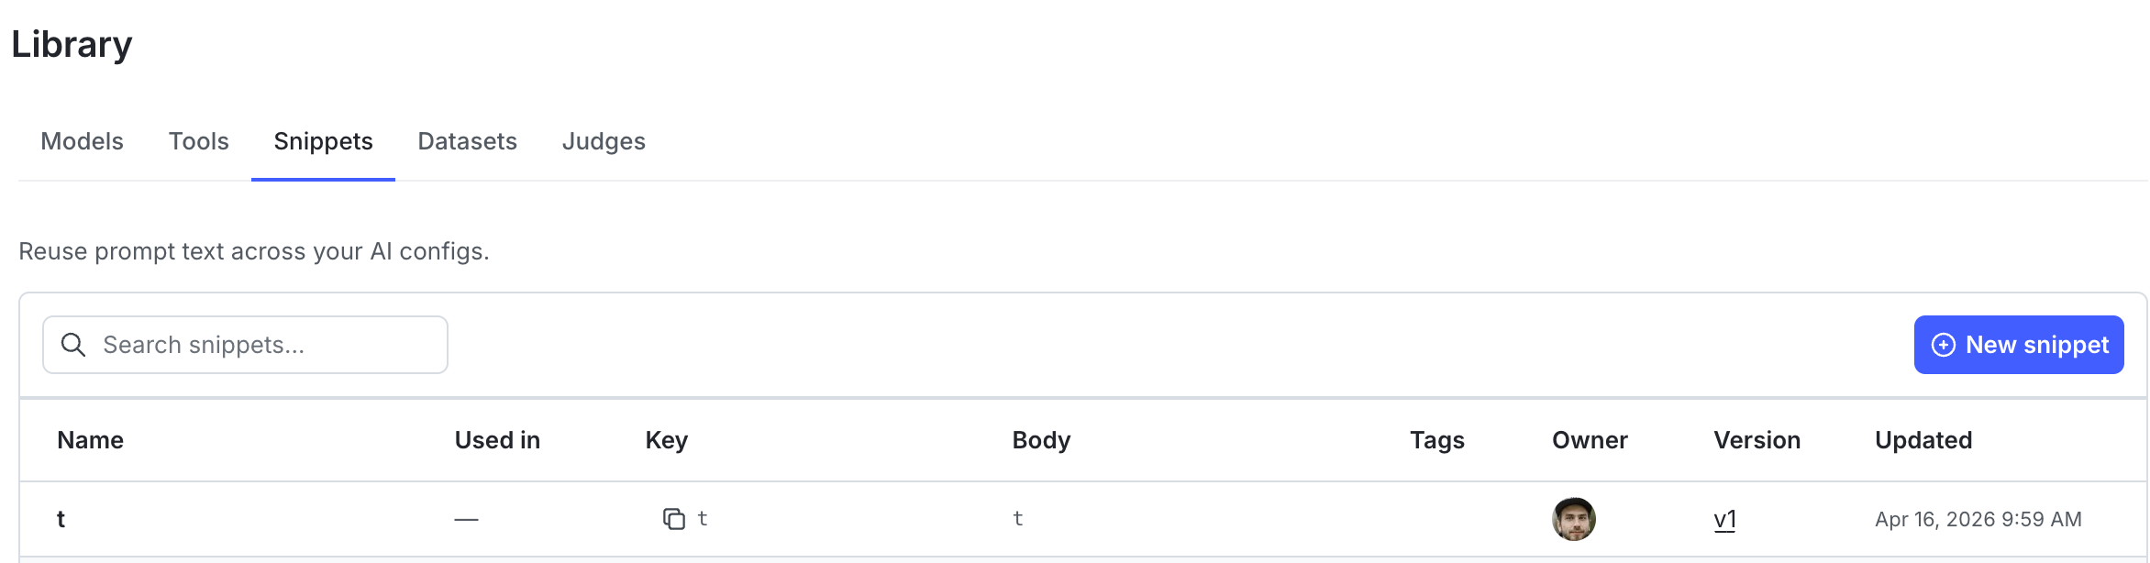Click the Used in column header
The image size is (2150, 563).
click(496, 440)
